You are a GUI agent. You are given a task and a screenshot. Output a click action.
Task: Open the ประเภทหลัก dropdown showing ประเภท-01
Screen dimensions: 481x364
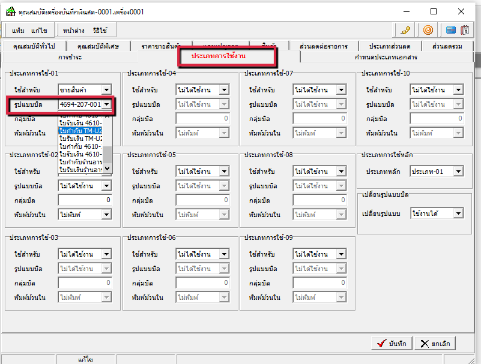point(458,172)
